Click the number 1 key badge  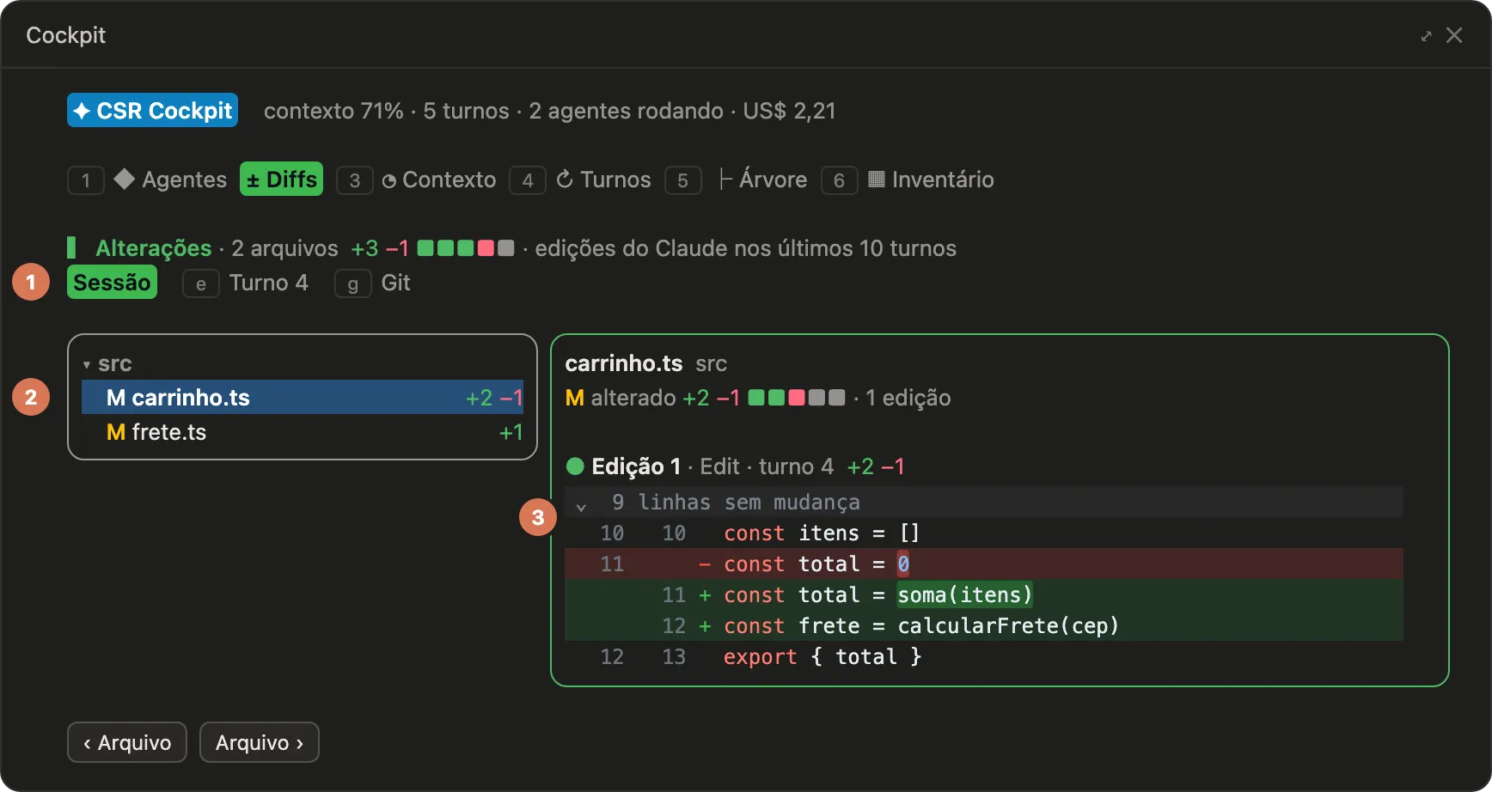point(86,180)
